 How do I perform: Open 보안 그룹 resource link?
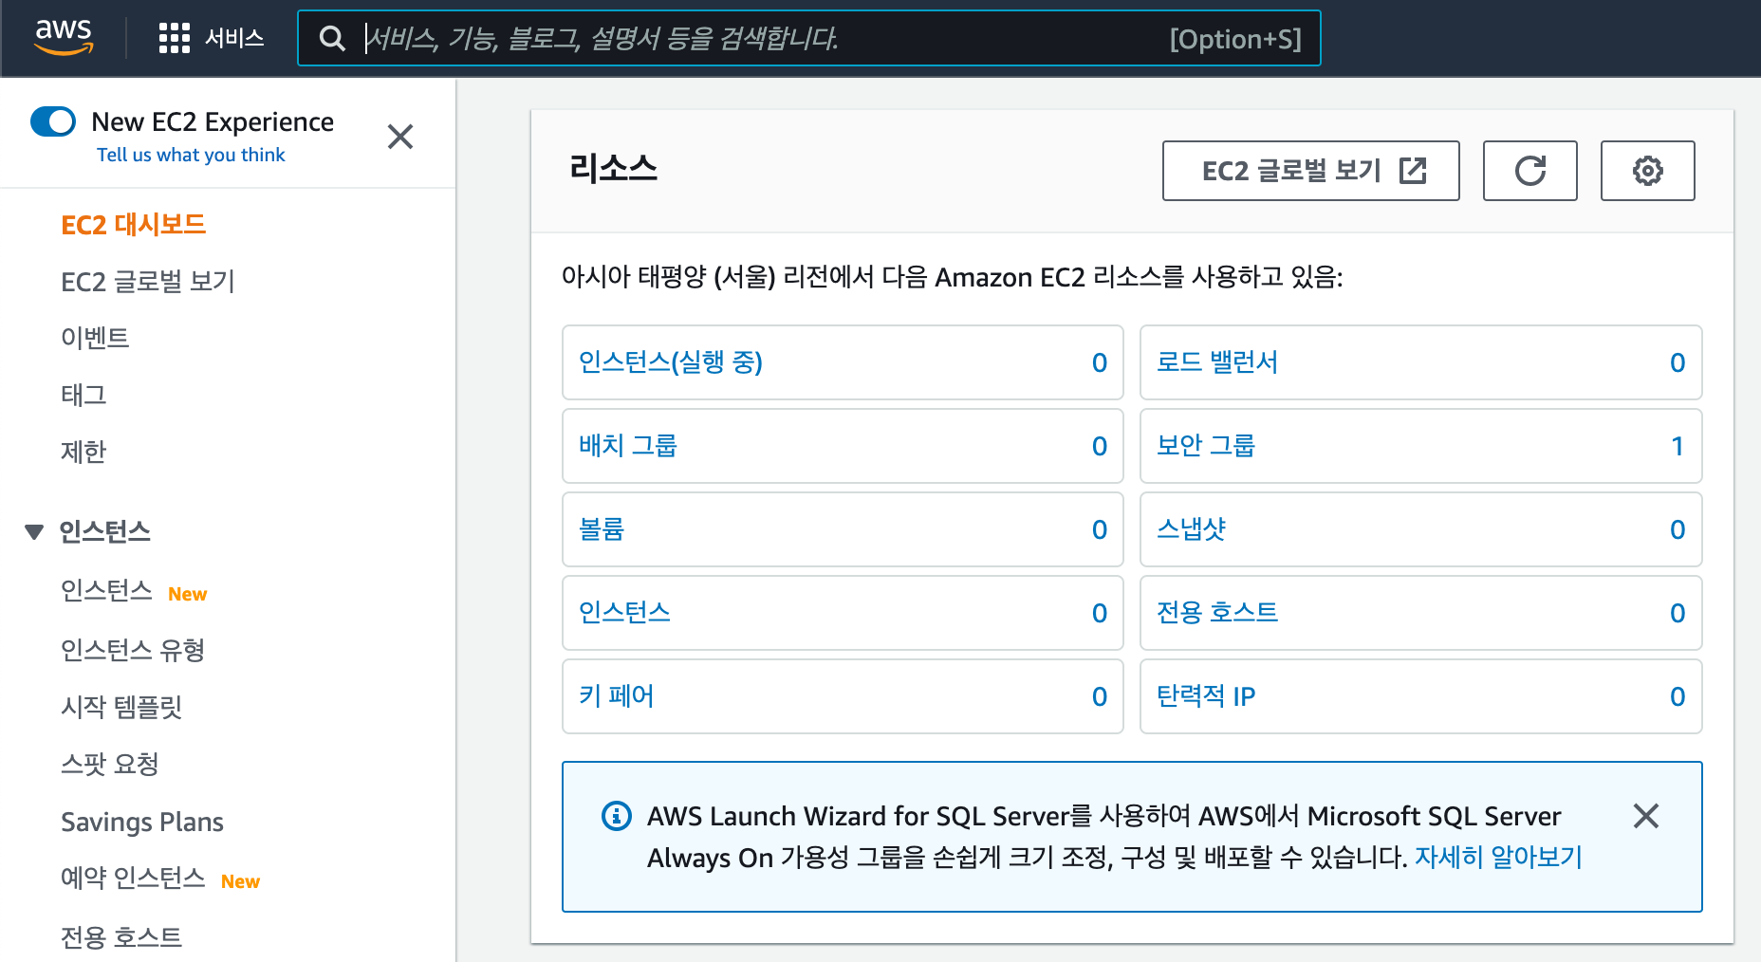1206,446
